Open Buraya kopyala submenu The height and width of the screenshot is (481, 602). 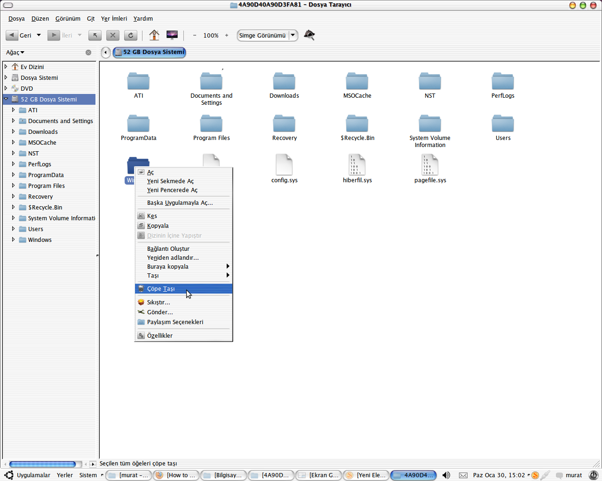click(183, 267)
